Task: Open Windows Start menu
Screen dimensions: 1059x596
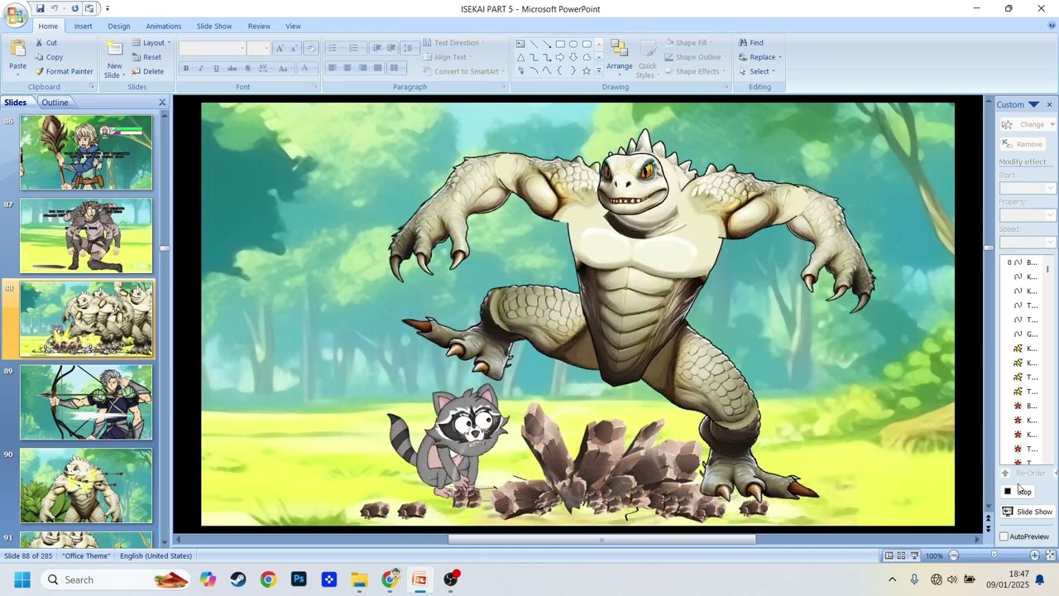Action: click(22, 579)
